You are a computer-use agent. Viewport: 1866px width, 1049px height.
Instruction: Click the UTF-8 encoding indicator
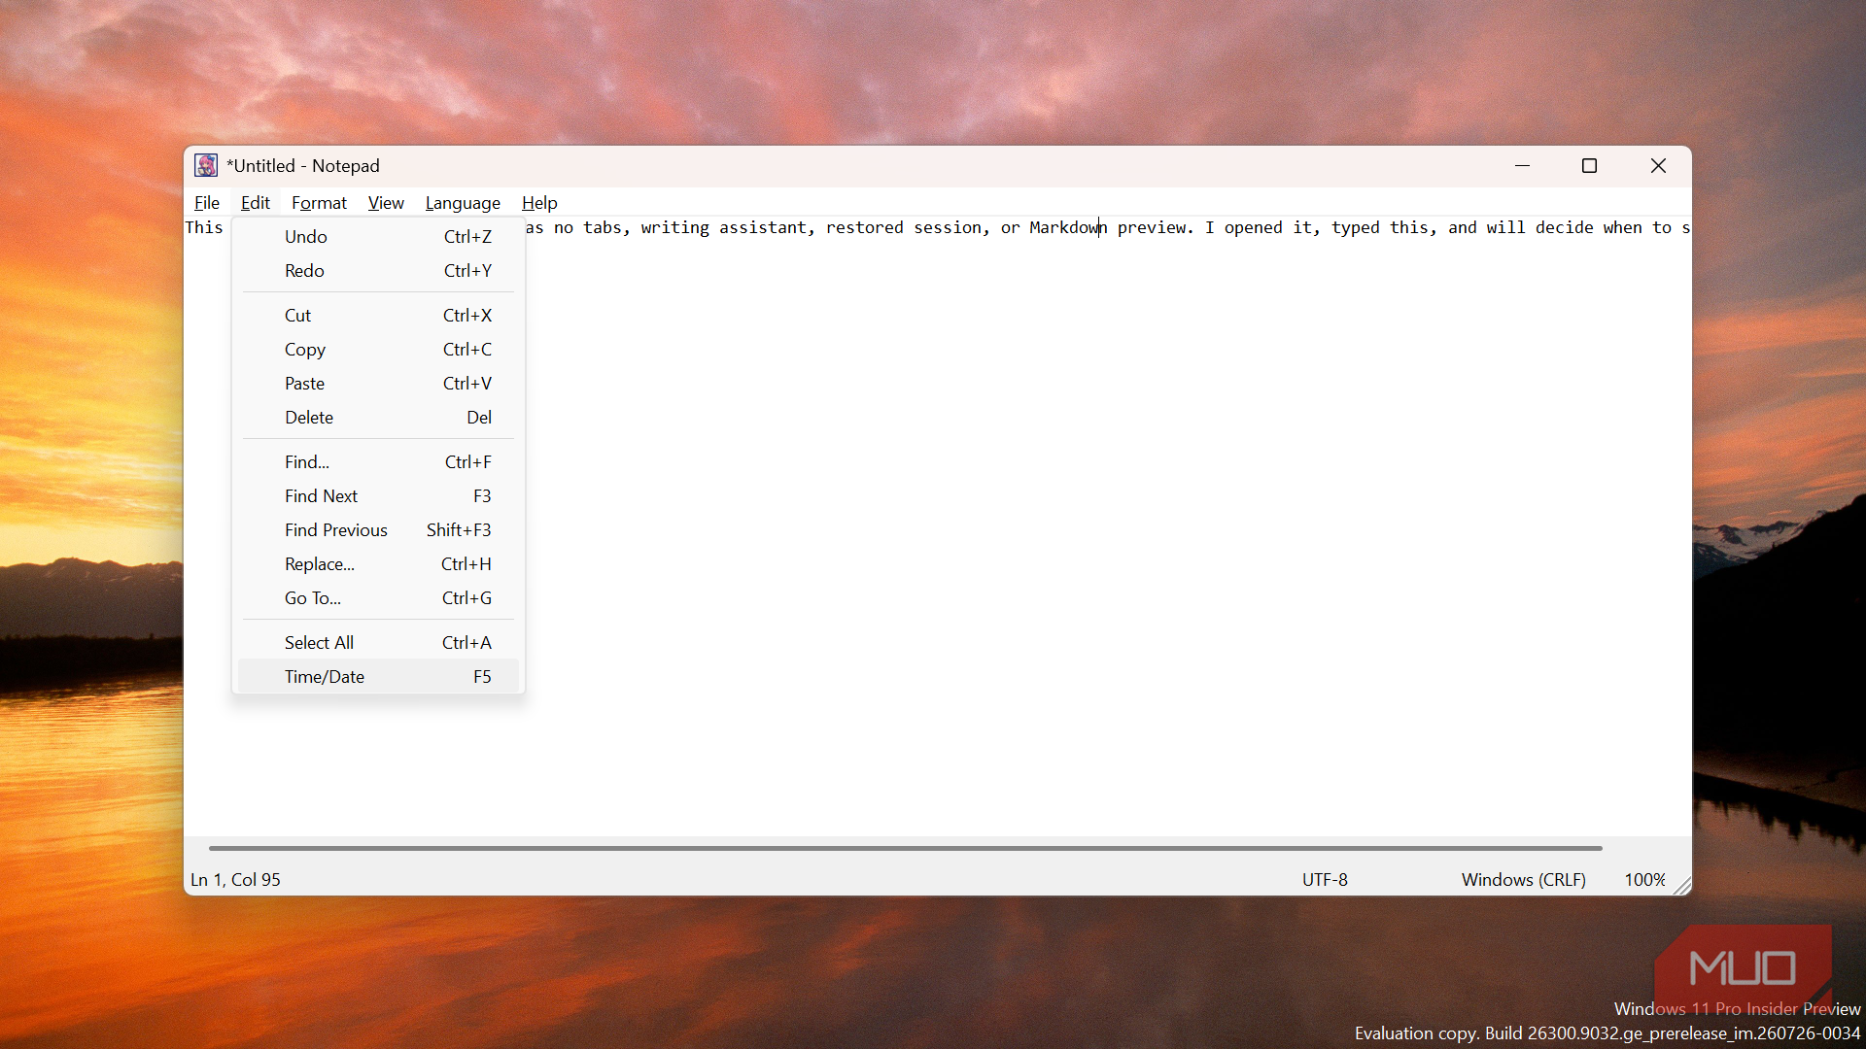[1325, 880]
